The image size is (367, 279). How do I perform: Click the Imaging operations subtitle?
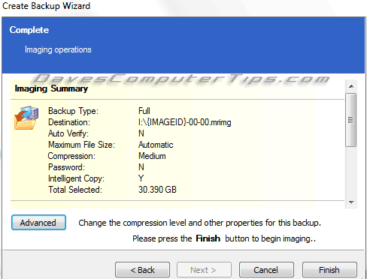tap(58, 49)
